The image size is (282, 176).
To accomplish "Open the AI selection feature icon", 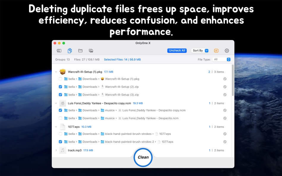I will click(216, 51).
